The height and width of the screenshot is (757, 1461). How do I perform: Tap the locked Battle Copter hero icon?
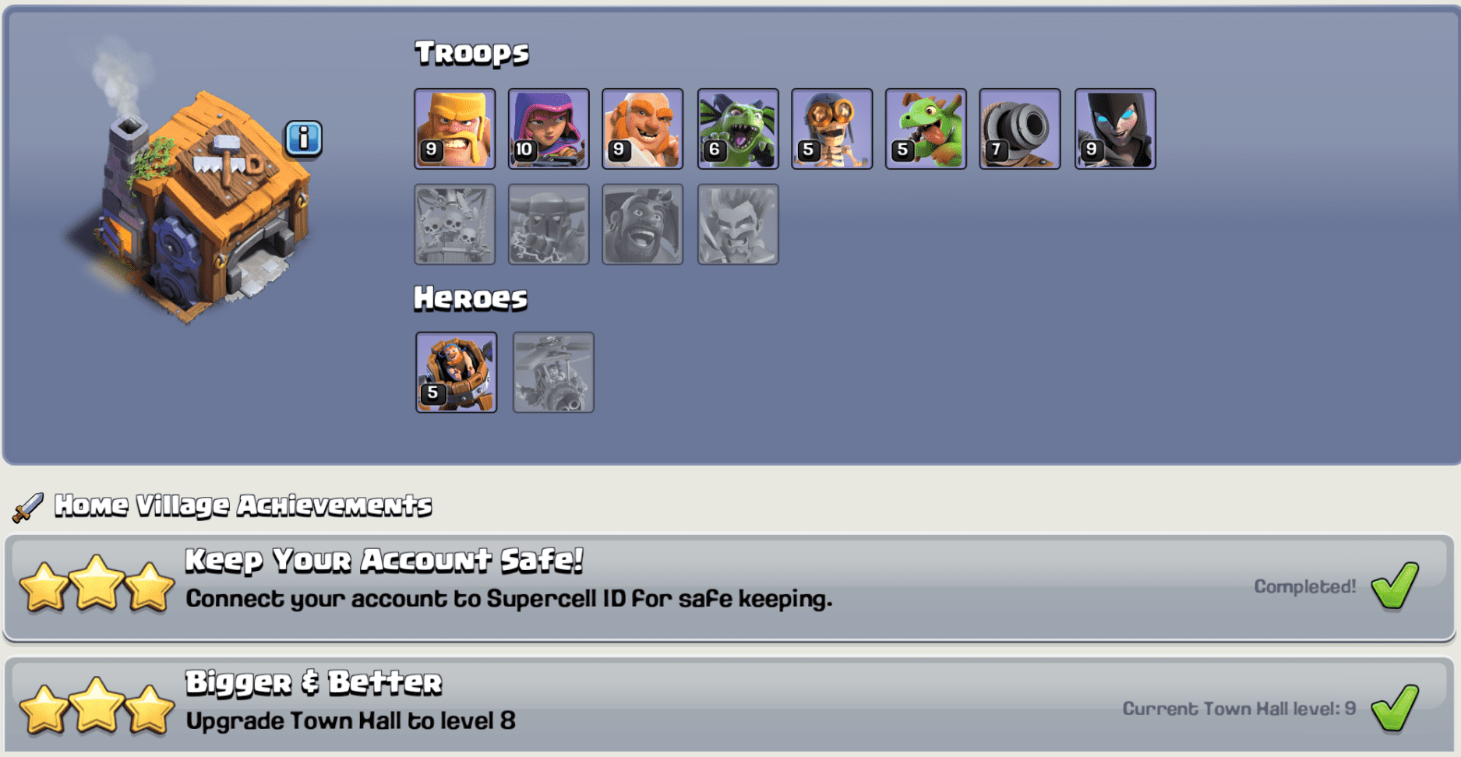[553, 372]
